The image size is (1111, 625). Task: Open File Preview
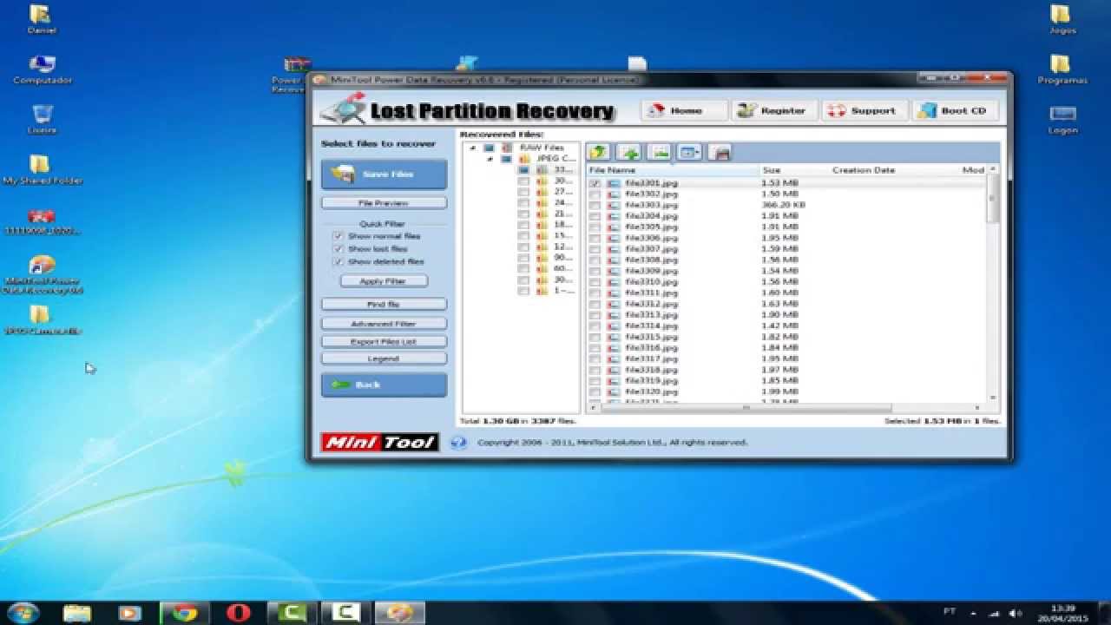click(384, 203)
